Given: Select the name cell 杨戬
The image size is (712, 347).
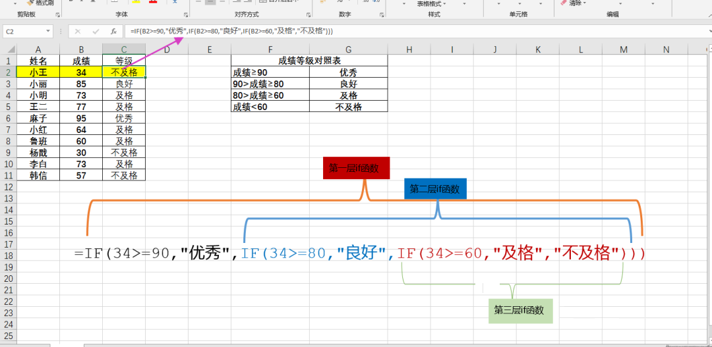Looking at the screenshot, I should (38, 152).
